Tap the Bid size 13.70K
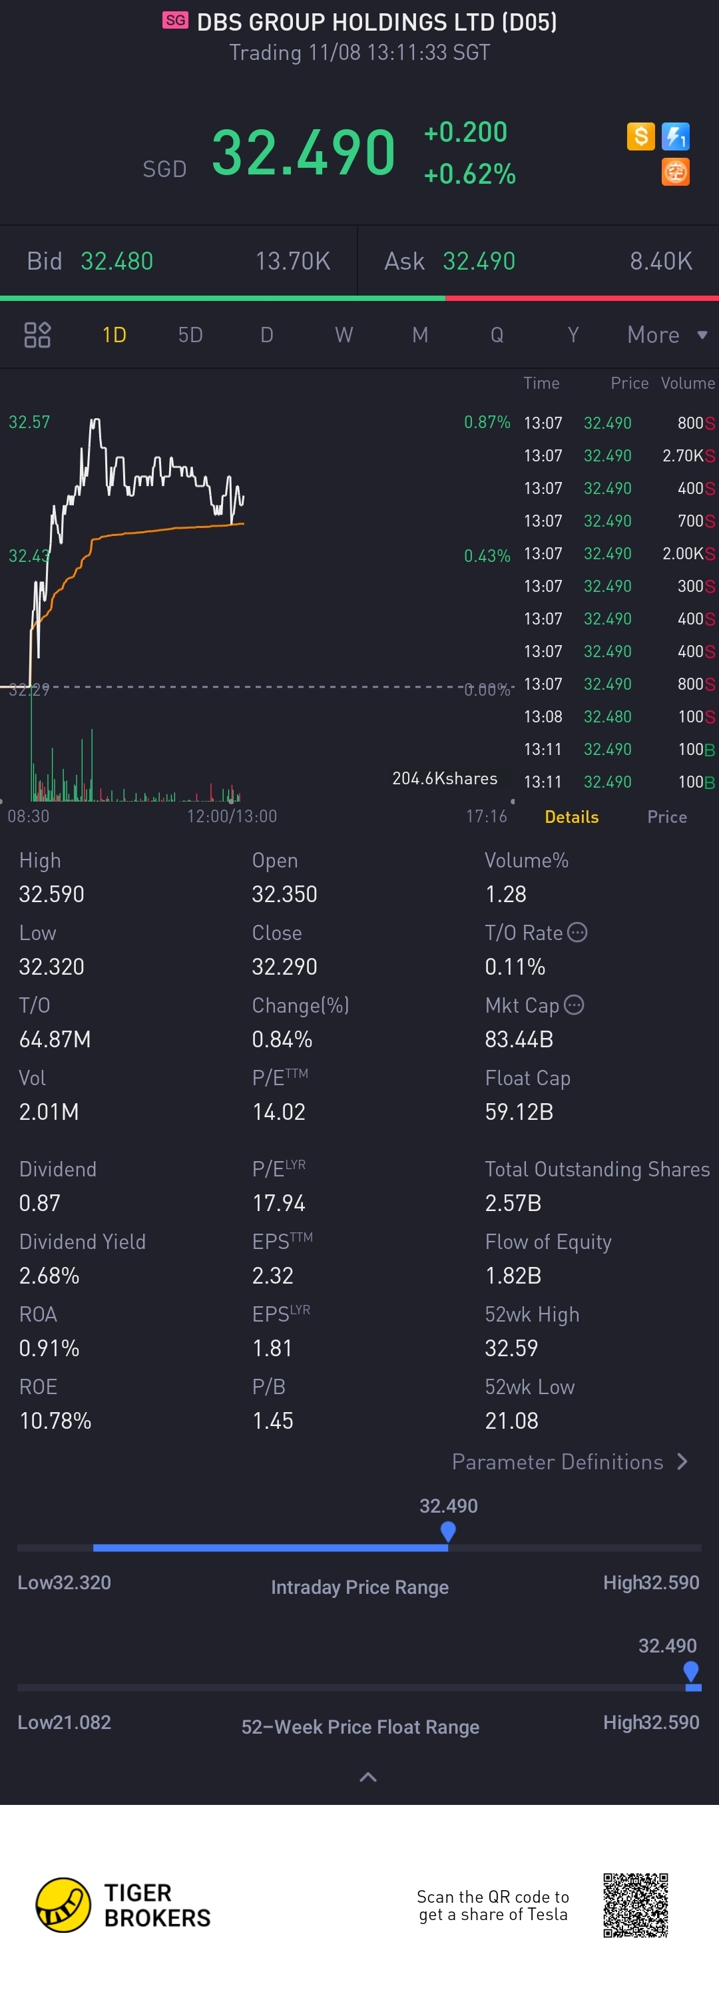The height and width of the screenshot is (2006, 719). click(293, 261)
